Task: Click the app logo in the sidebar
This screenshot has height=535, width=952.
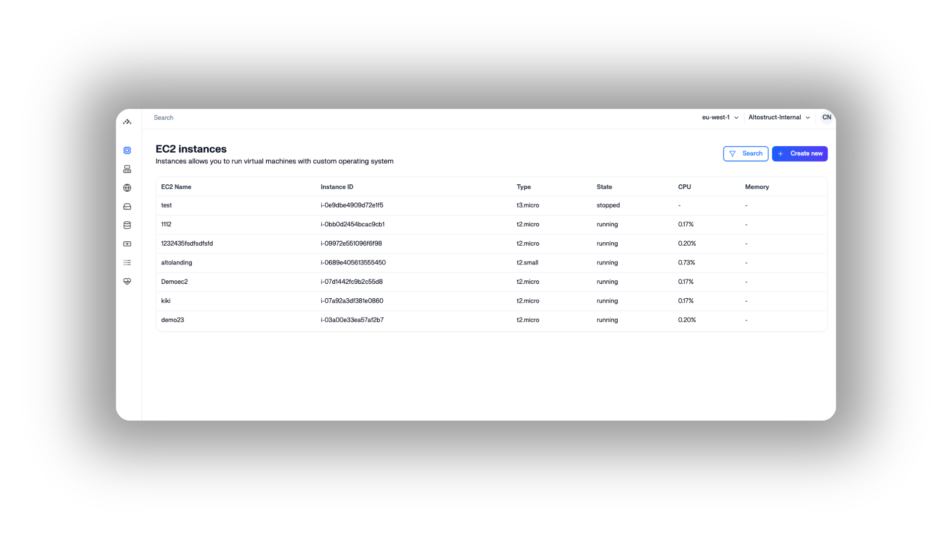Action: click(127, 121)
